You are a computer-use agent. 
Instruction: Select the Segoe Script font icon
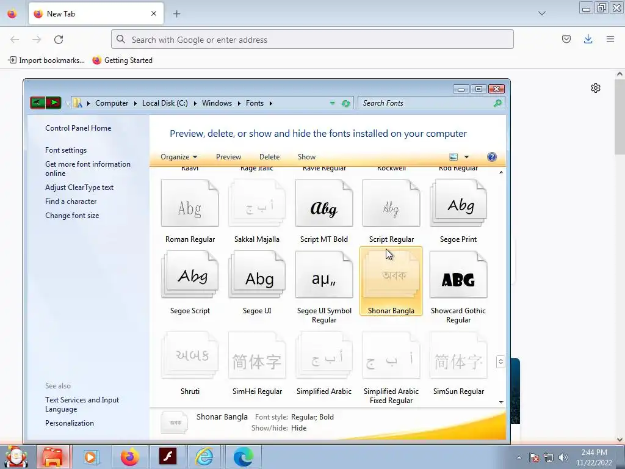point(190,275)
